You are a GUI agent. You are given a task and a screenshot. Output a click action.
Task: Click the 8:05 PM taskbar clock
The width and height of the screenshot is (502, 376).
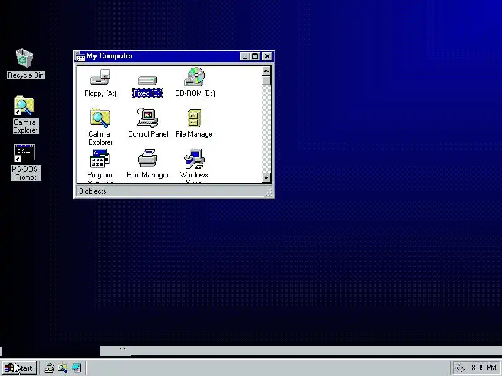tap(484, 368)
